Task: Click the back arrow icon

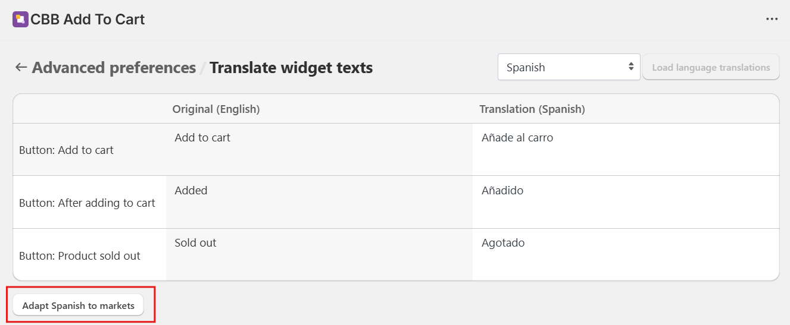Action: coord(21,68)
